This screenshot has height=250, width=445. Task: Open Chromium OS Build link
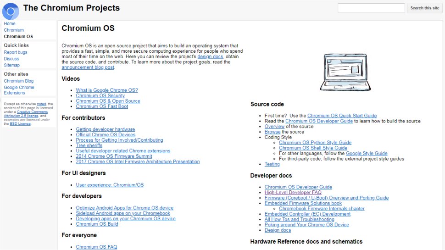pos(97,224)
